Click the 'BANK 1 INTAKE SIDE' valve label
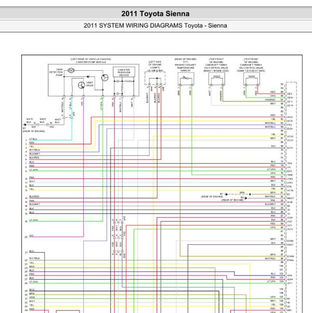 pos(216,71)
